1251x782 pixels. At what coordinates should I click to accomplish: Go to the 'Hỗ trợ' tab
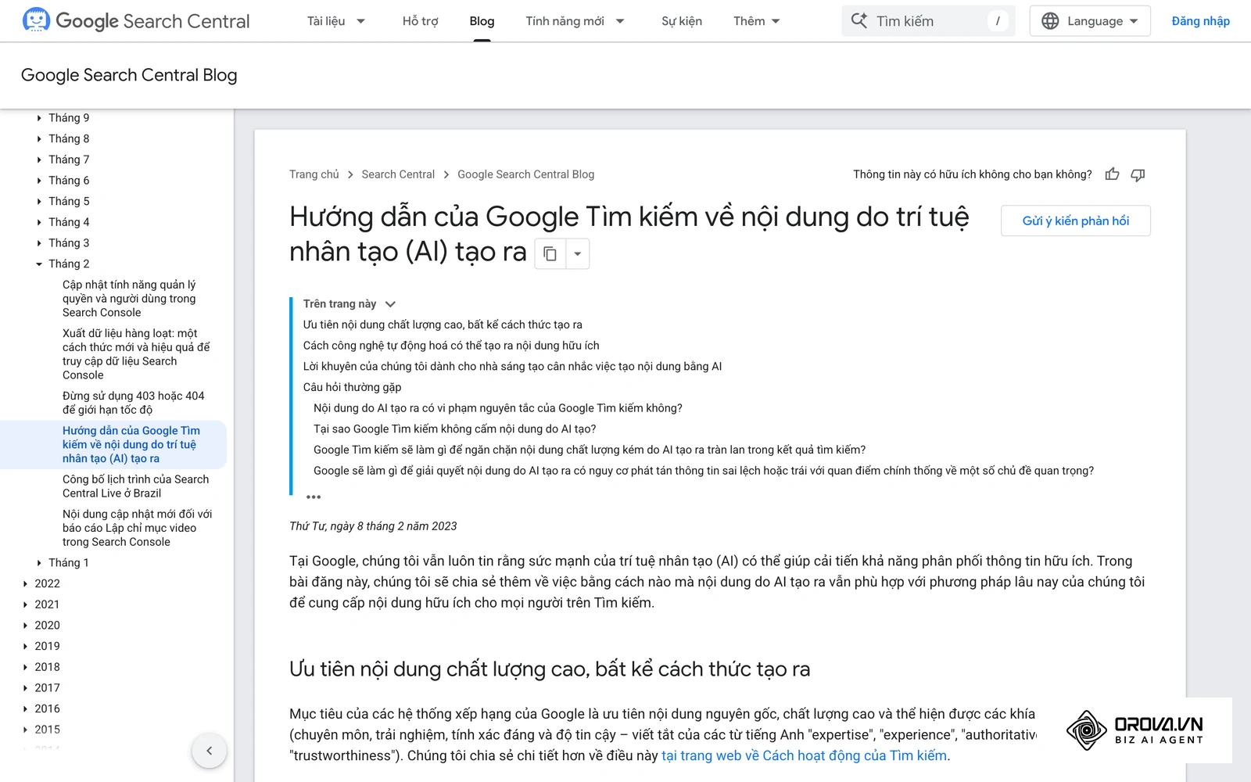(420, 21)
